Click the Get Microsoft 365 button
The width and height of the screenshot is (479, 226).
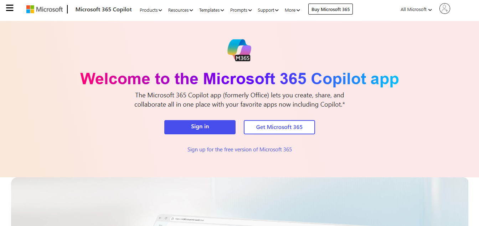click(279, 127)
